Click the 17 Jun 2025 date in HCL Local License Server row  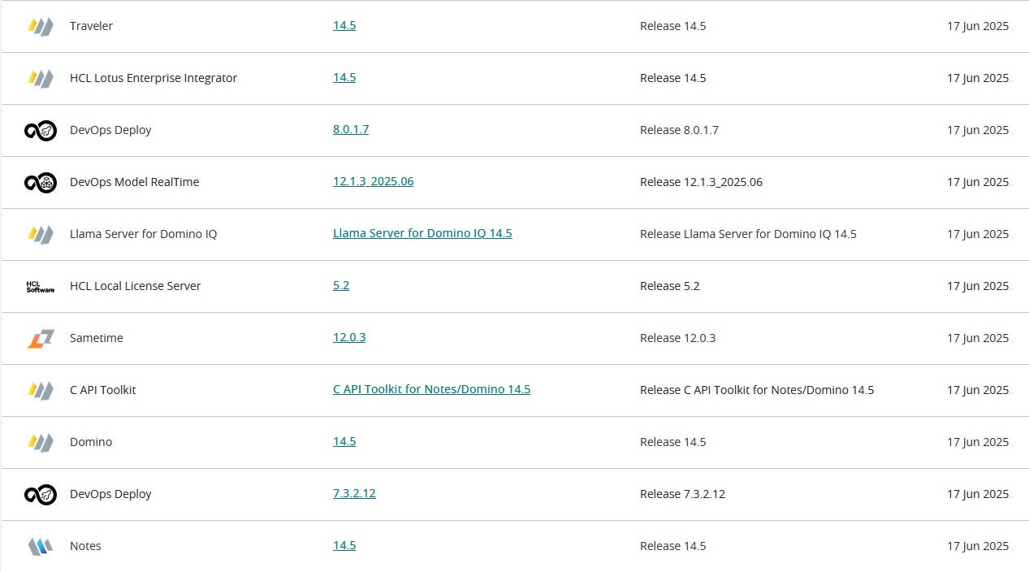978,286
